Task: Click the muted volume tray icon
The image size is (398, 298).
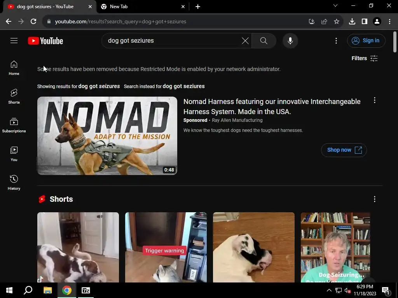Action: (x=347, y=290)
